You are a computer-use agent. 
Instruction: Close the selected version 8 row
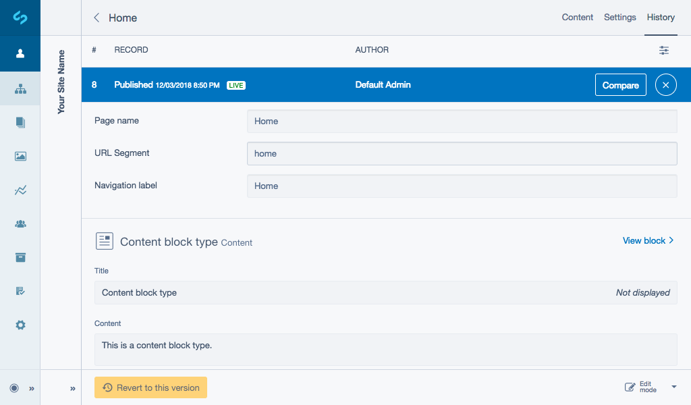665,85
